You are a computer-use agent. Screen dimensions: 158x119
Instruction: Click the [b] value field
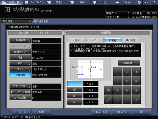click(91, 90)
